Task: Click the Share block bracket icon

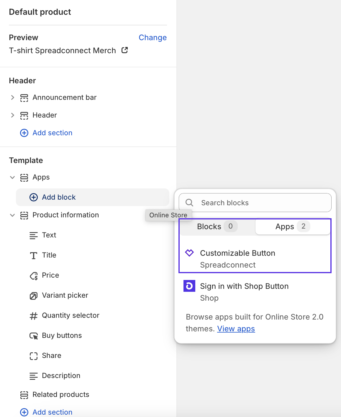Action: click(x=34, y=356)
